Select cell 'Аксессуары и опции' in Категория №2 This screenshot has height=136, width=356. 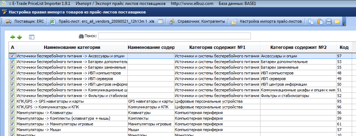[298, 56]
